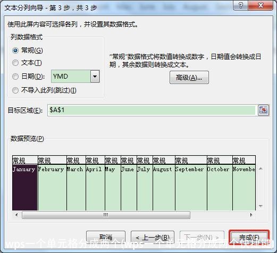
Task: Select the July column in preview
Action: (145, 187)
